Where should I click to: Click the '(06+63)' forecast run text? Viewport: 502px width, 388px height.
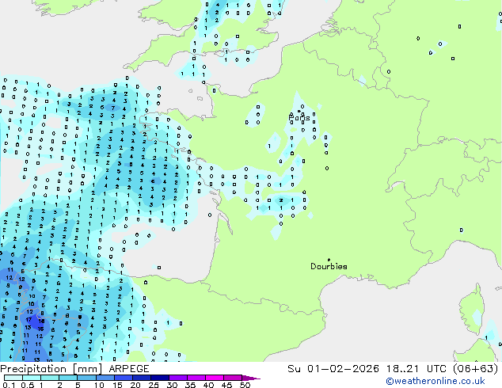pos(476,369)
